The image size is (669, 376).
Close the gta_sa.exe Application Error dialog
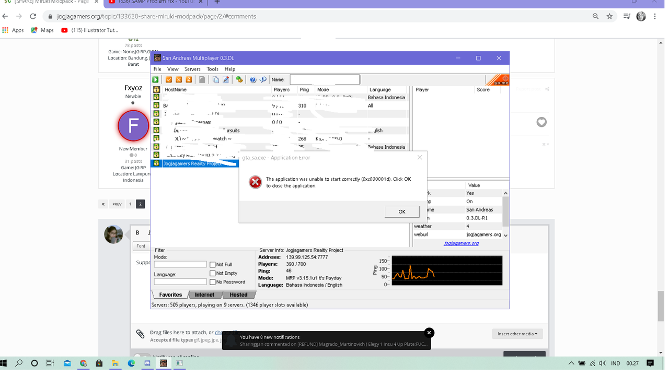[420, 157]
